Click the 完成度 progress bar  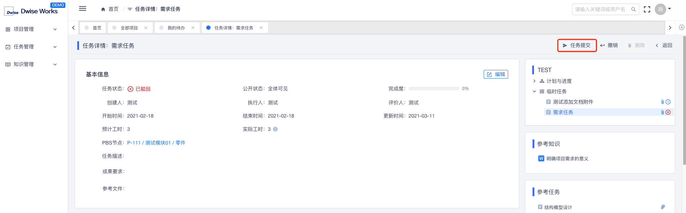coord(434,89)
